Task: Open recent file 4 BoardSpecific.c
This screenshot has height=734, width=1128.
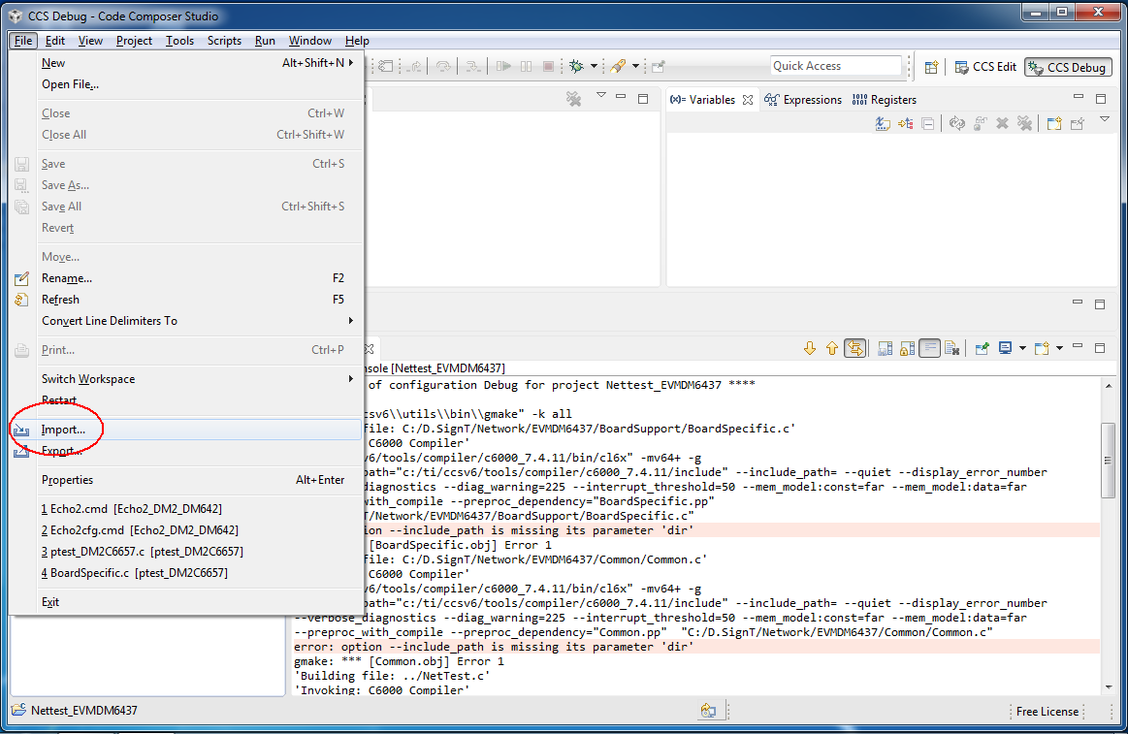Action: 185,573
